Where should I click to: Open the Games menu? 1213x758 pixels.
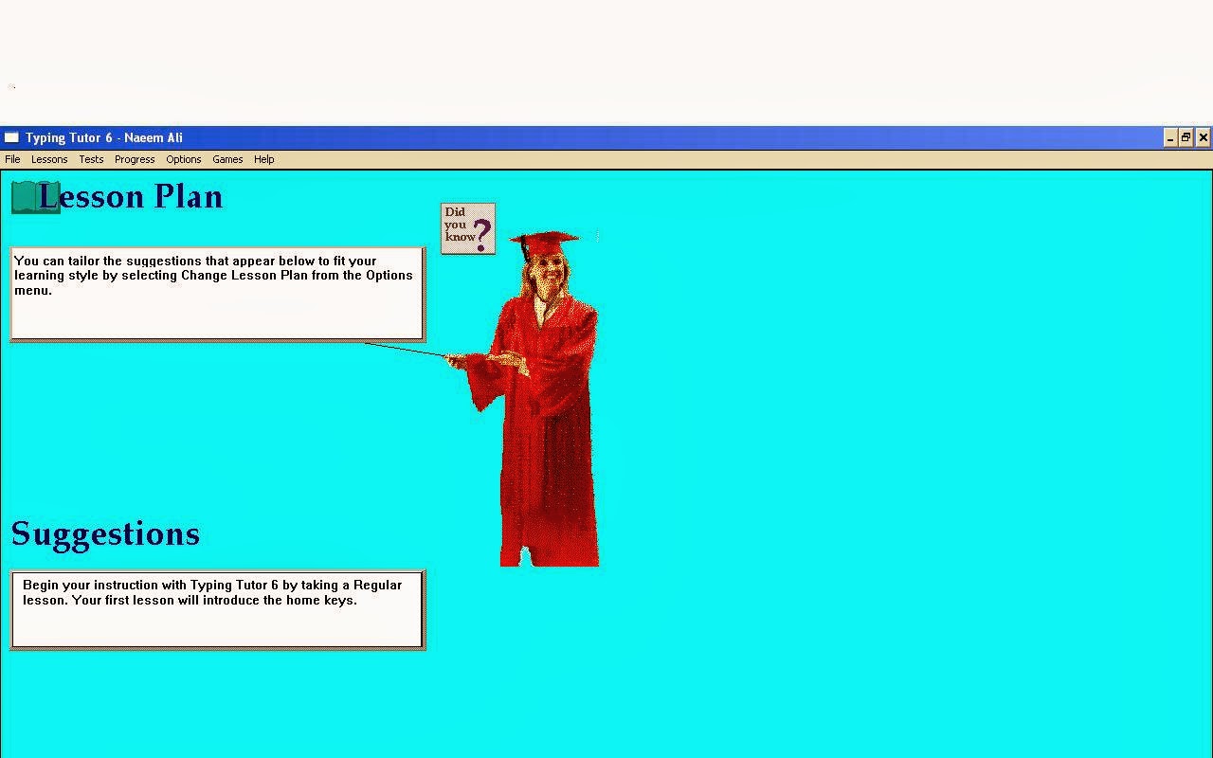point(227,159)
